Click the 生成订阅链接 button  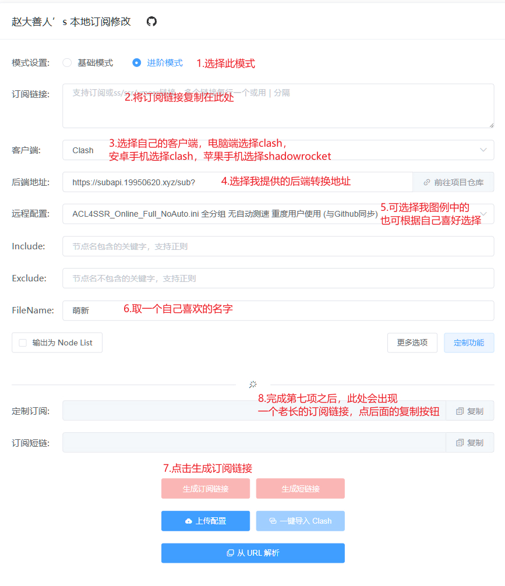point(205,489)
